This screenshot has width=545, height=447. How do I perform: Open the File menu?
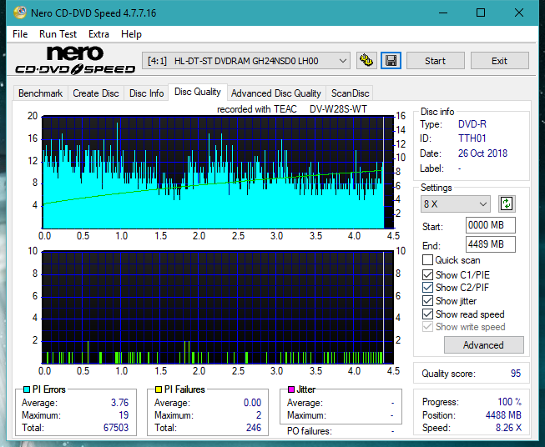20,34
